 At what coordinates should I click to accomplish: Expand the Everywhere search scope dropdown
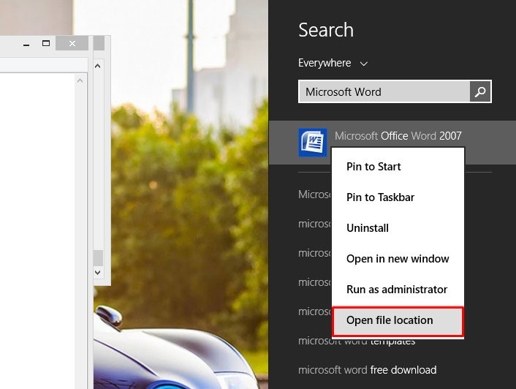click(x=333, y=63)
